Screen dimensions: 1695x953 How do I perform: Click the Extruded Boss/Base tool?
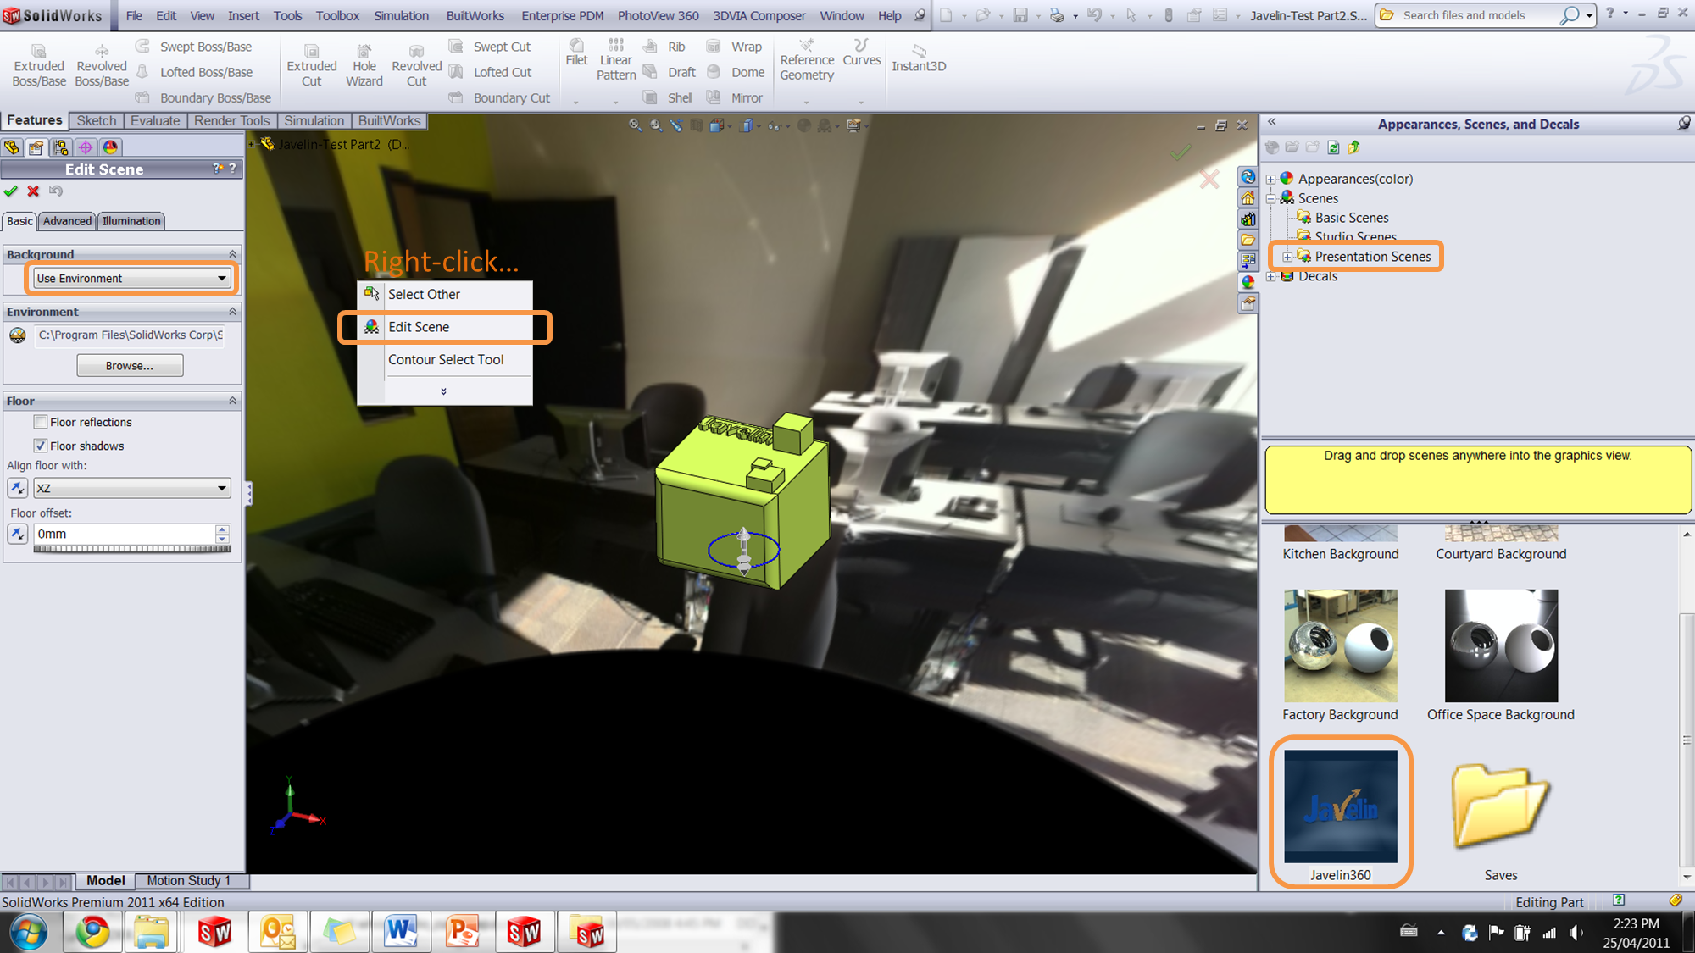tap(39, 65)
